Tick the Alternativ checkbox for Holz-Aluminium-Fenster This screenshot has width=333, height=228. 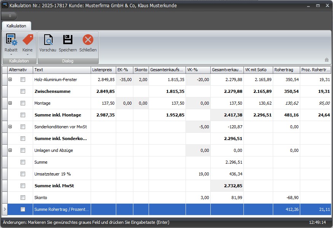23,80
